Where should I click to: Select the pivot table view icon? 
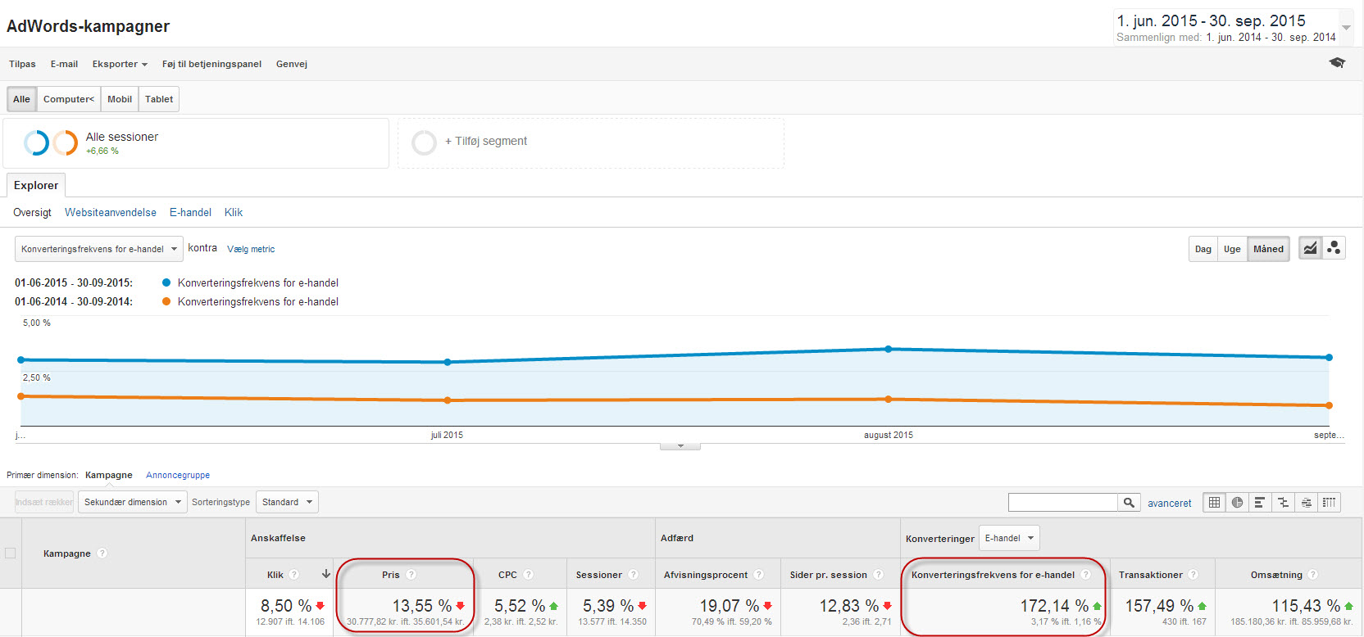pyautogui.click(x=1329, y=503)
